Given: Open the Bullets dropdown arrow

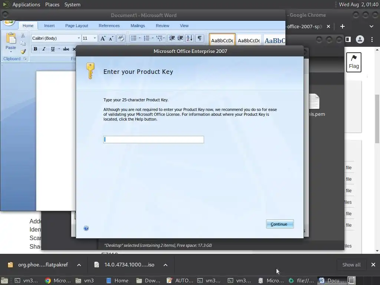Looking at the screenshot, I should tap(140, 38).
